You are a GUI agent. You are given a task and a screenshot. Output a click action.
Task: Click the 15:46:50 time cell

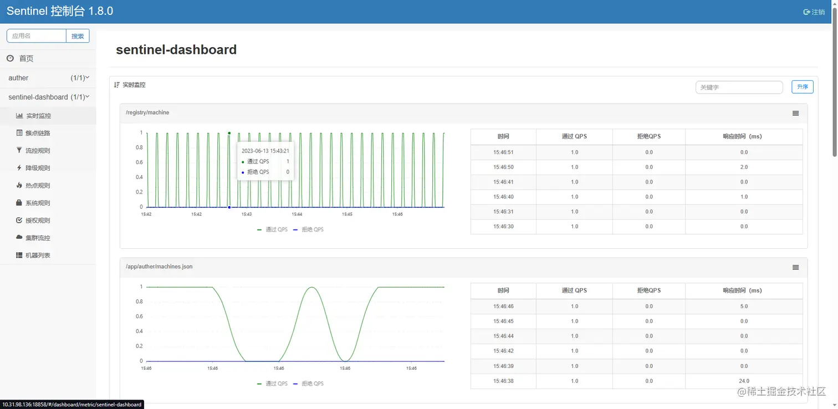(x=503, y=167)
